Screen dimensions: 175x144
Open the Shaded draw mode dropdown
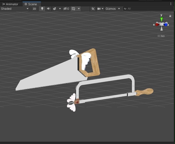click(x=15, y=9)
